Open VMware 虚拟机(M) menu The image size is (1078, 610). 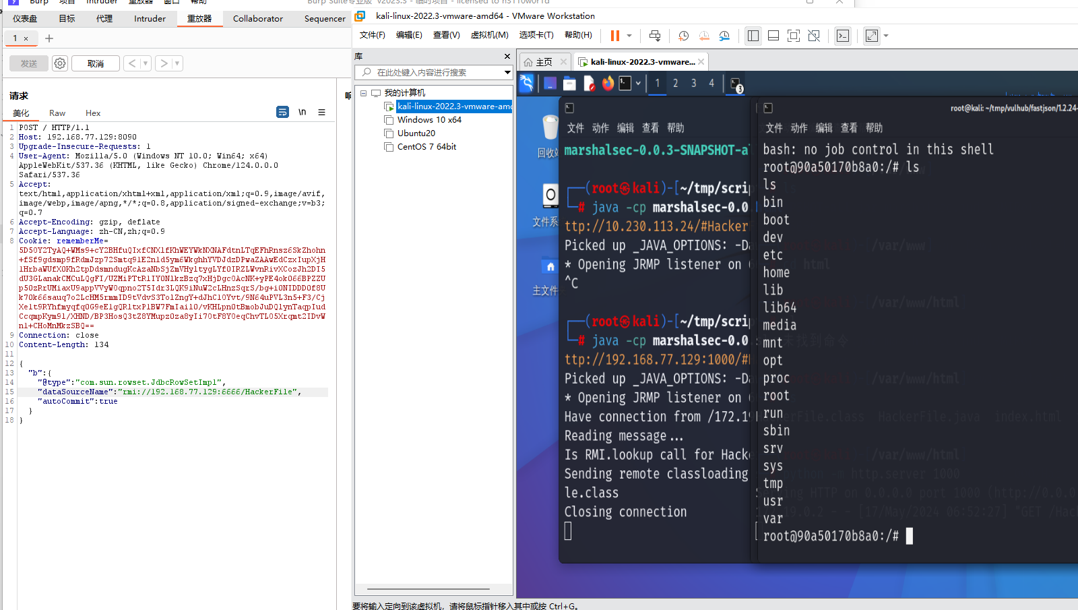coord(489,35)
